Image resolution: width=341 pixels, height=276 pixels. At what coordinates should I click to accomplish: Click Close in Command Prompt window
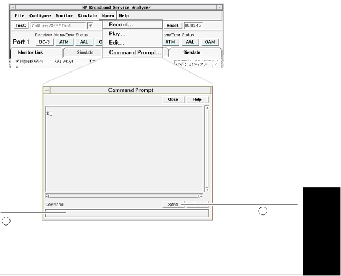point(173,99)
